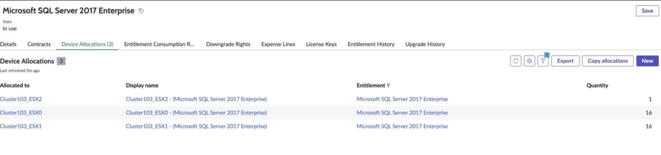Screen dimensions: 661x155
Task: Go to the Downgrade Rights tab
Action: [228, 44]
